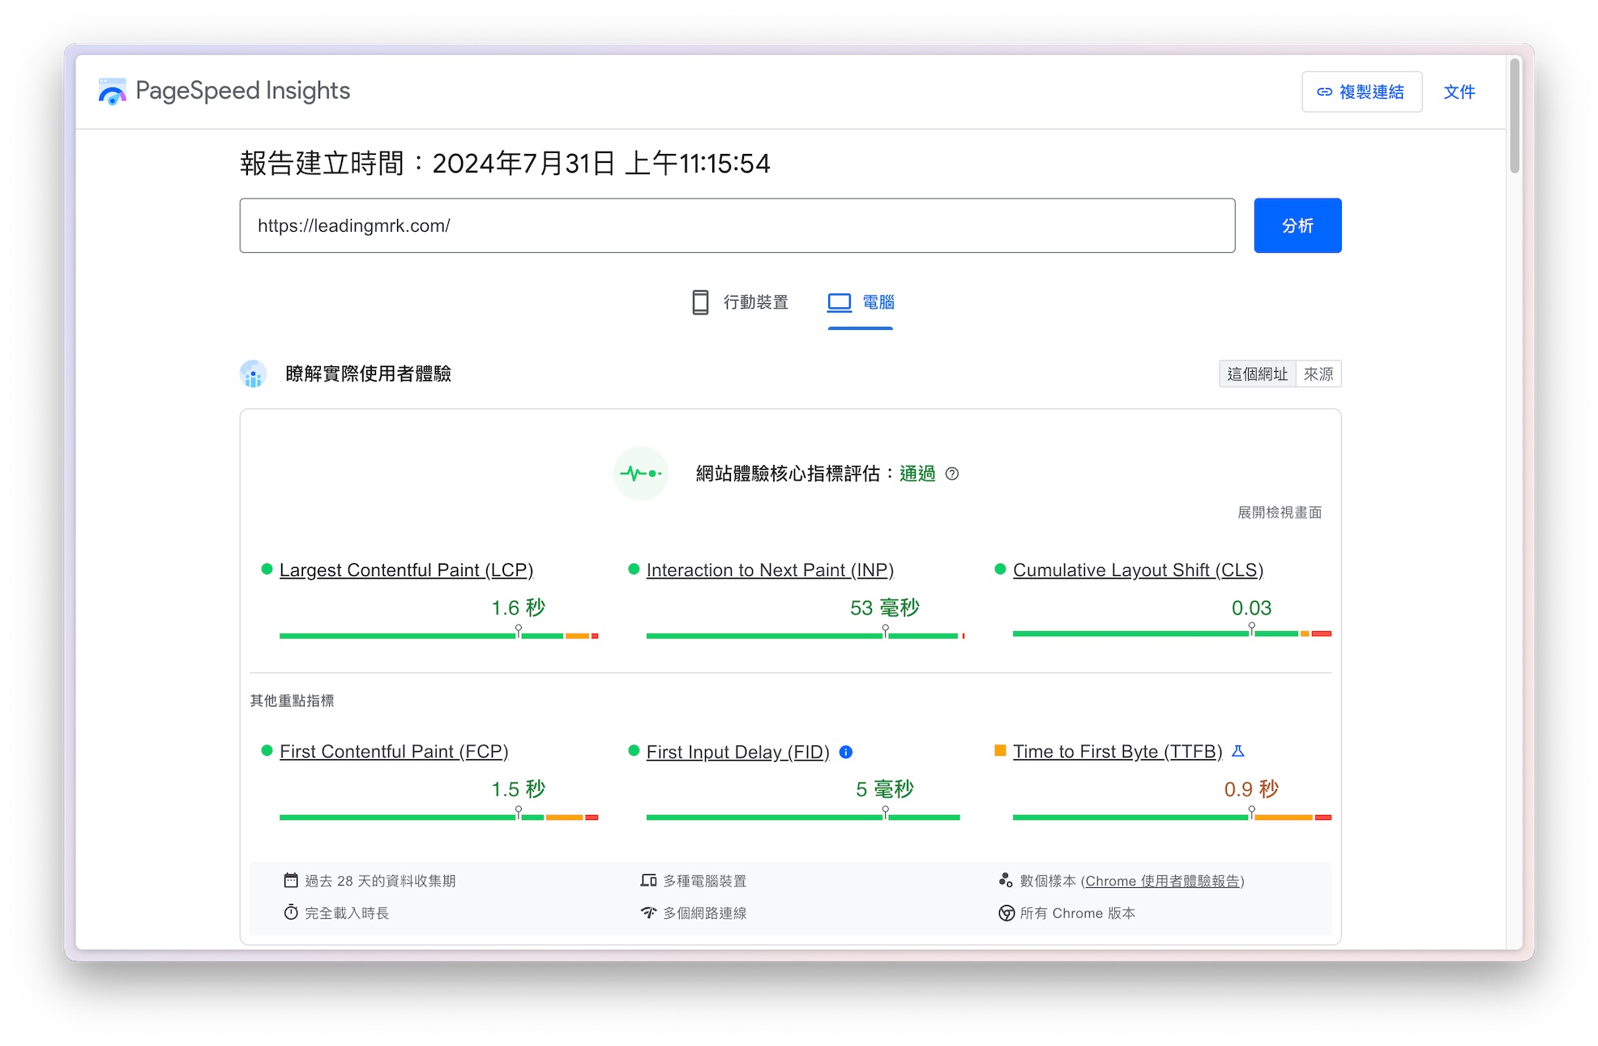The width and height of the screenshot is (1598, 1046).
Task: Open the Chrome 使用者體驗報告 link
Action: pos(1162,881)
